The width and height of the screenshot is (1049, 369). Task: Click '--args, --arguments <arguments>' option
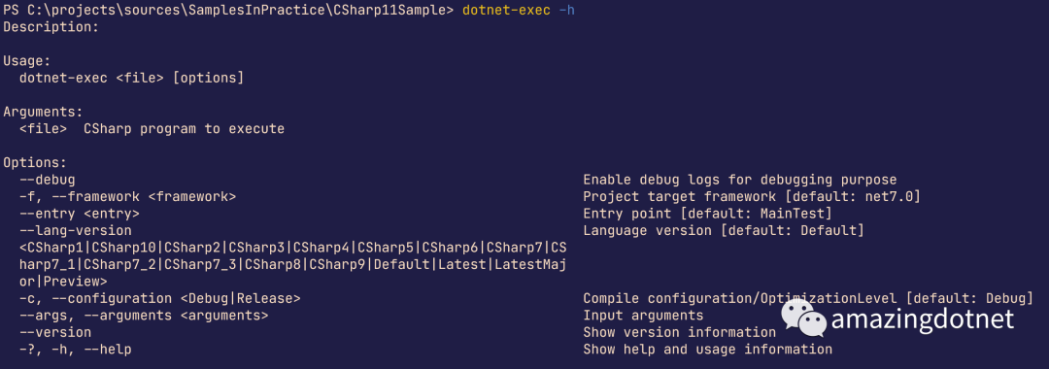tap(144, 315)
